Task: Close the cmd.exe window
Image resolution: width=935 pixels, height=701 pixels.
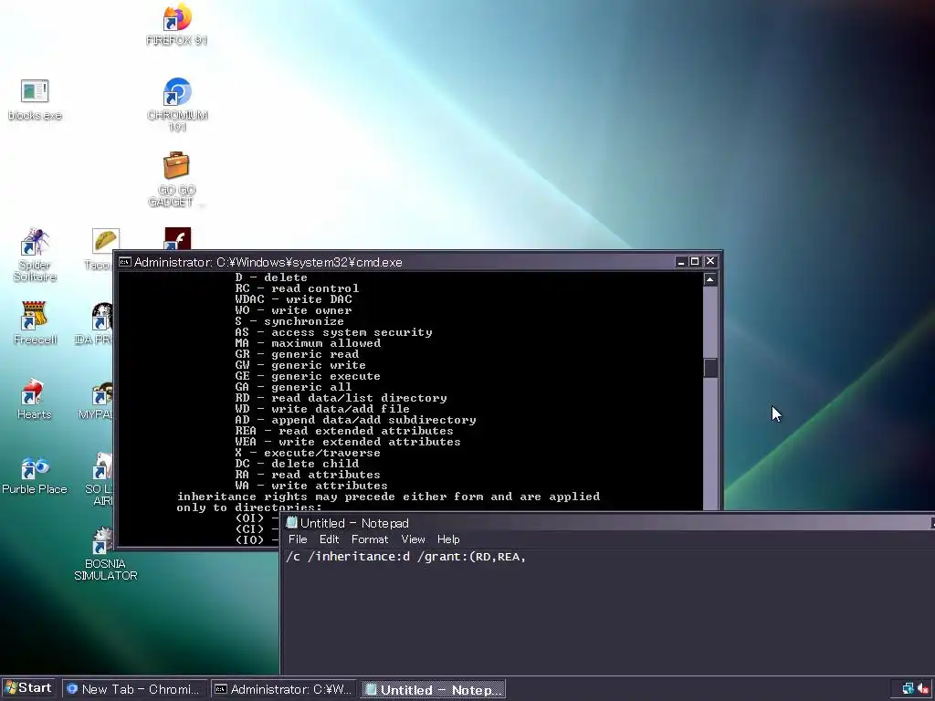Action: tap(710, 262)
